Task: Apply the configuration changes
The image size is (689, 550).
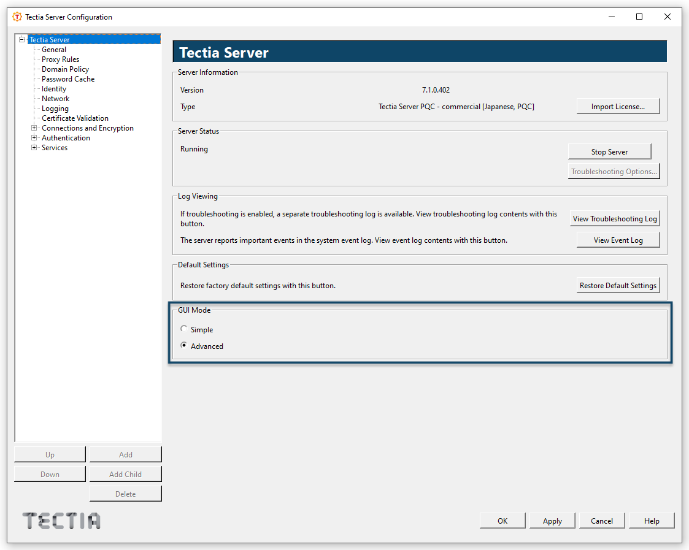Action: coord(552,521)
